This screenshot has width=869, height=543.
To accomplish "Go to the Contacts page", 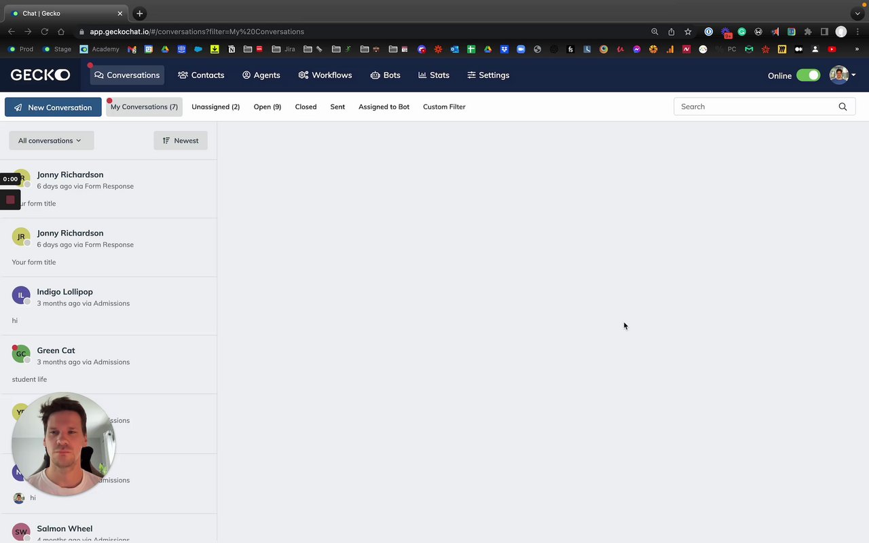I will coord(201,75).
